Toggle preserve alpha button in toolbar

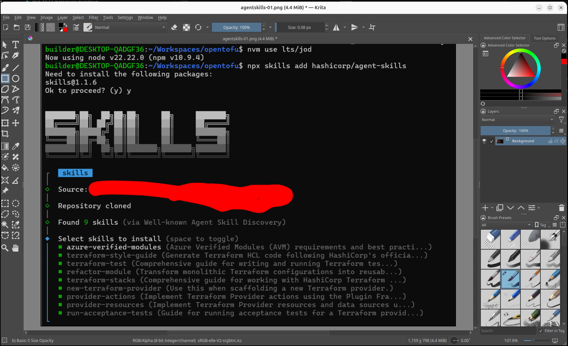tap(186, 28)
